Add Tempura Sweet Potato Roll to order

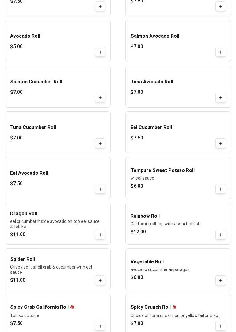click(221, 189)
